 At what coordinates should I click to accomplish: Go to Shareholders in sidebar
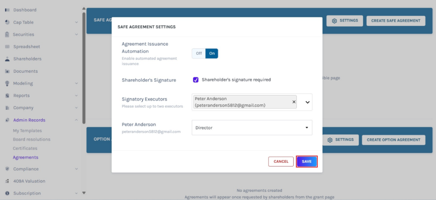(x=27, y=59)
